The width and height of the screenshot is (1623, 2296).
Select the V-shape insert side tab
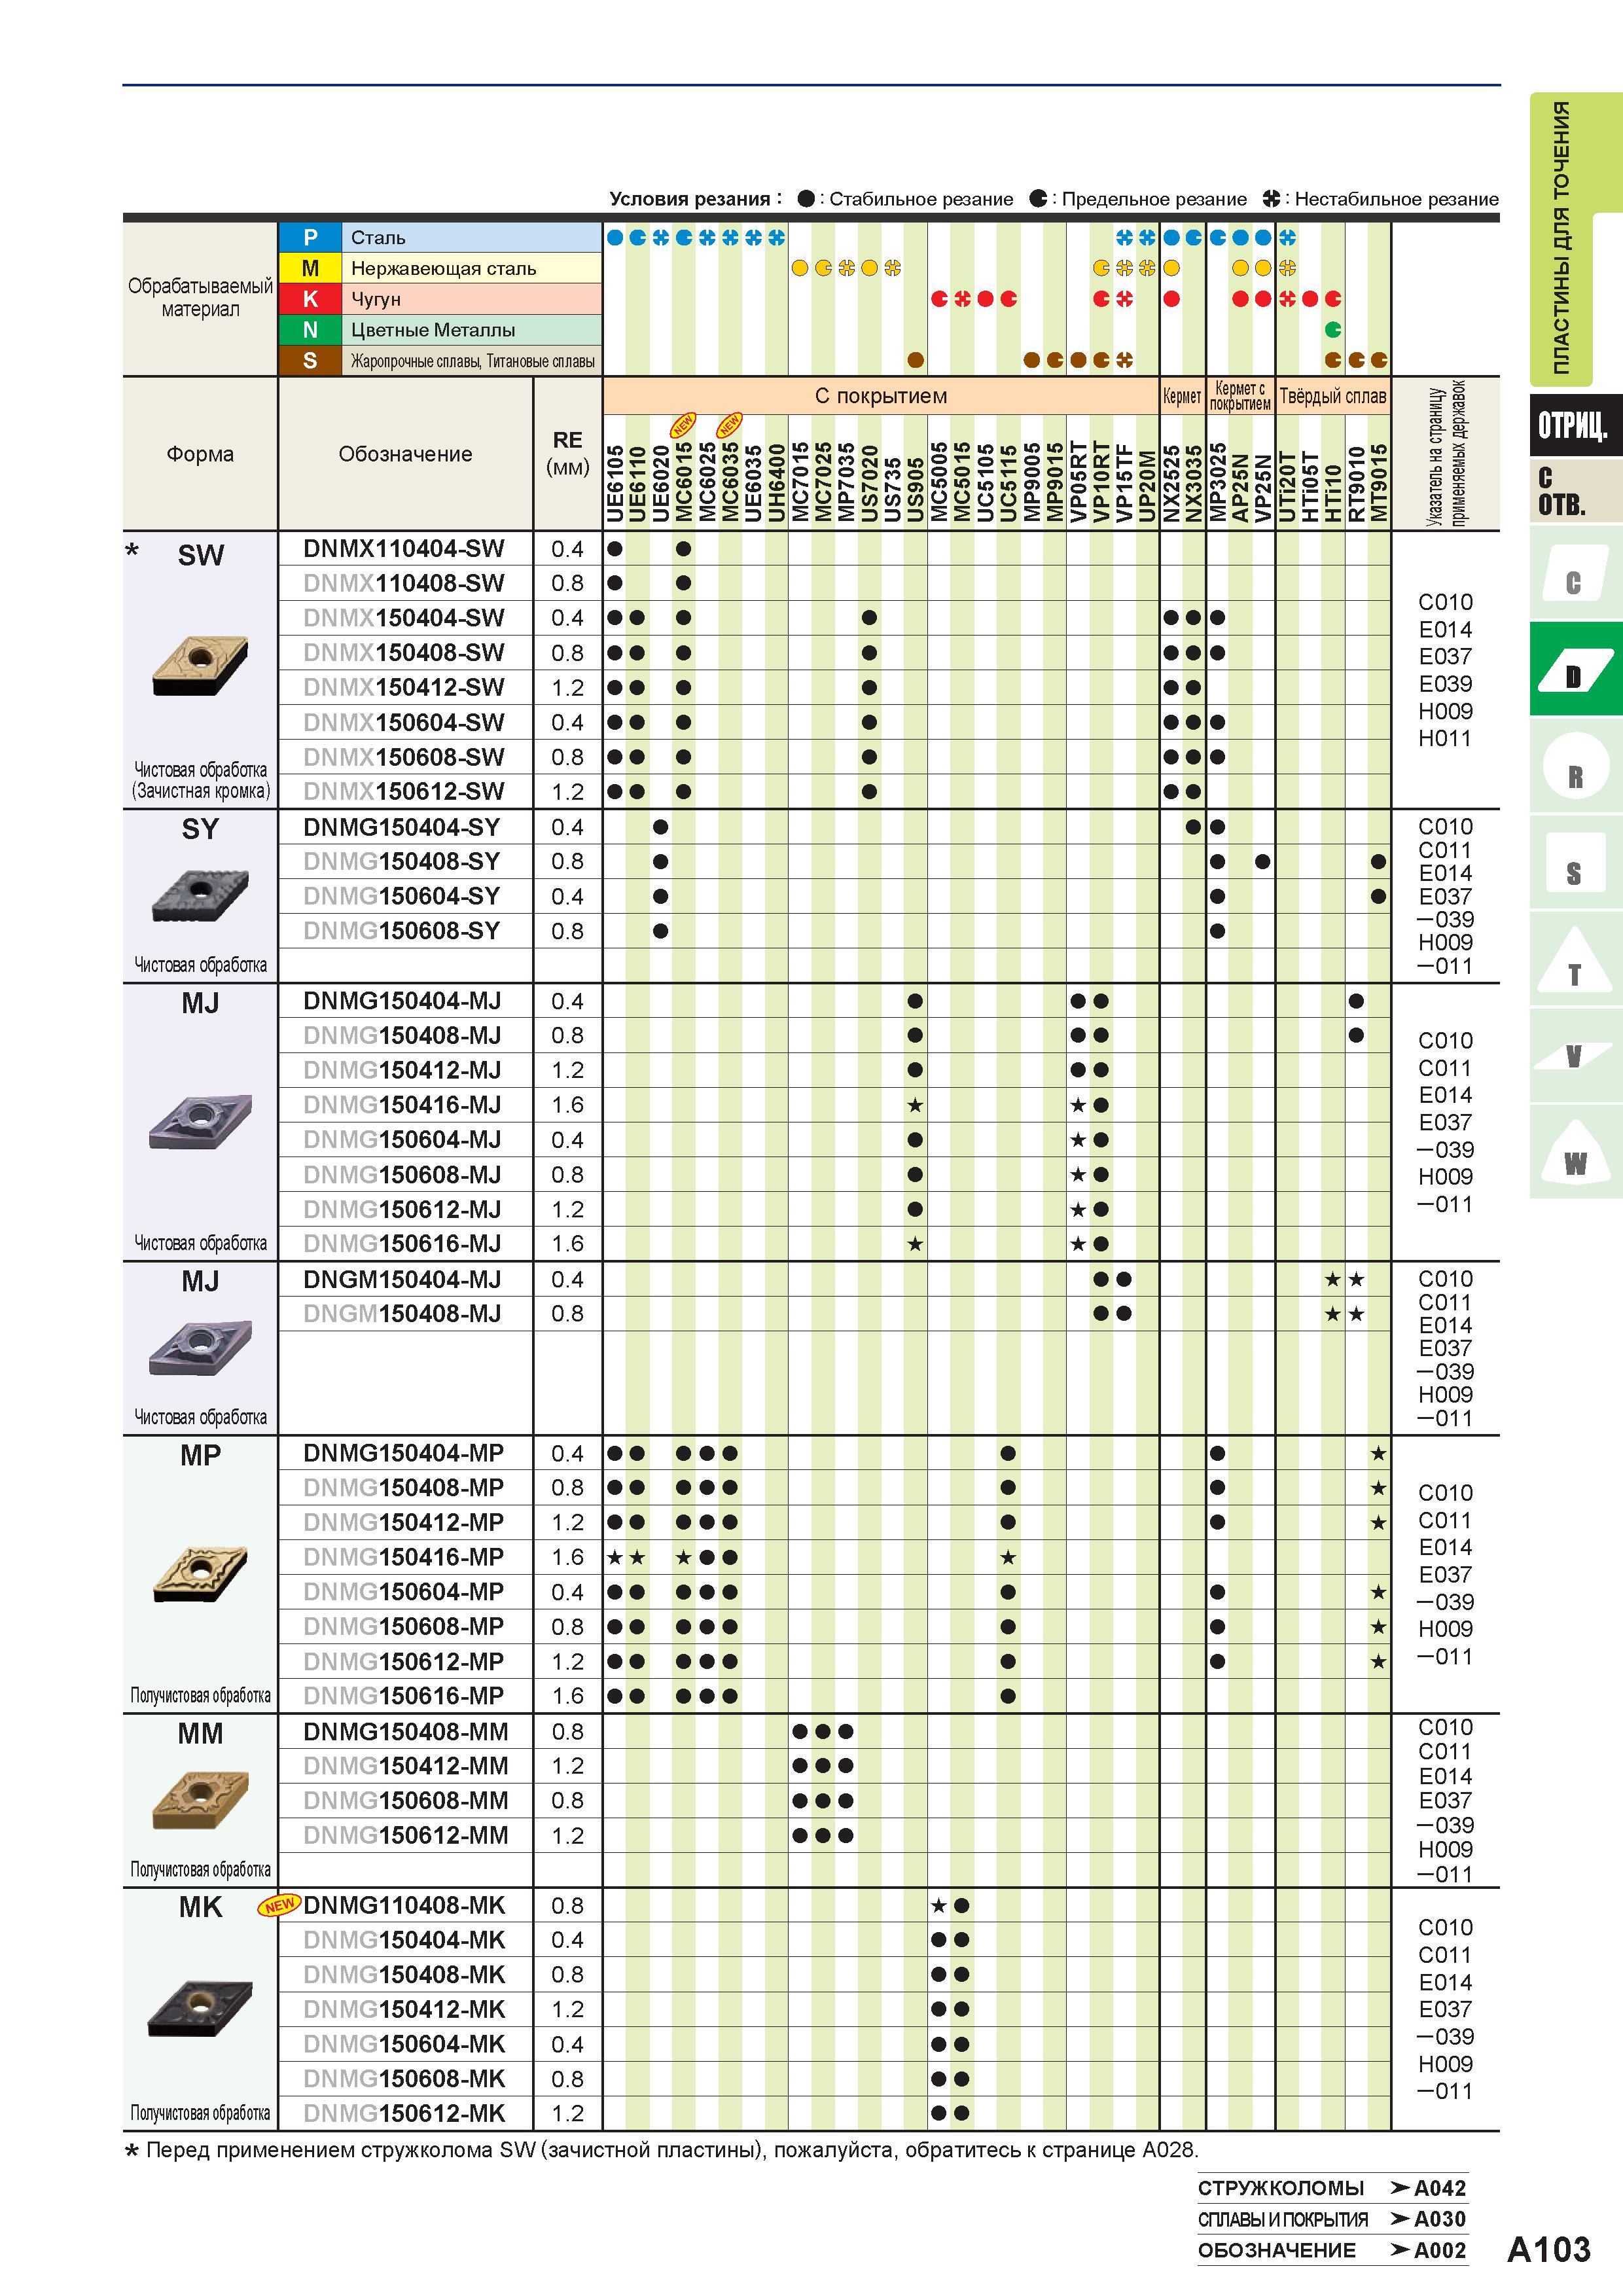(1575, 1055)
